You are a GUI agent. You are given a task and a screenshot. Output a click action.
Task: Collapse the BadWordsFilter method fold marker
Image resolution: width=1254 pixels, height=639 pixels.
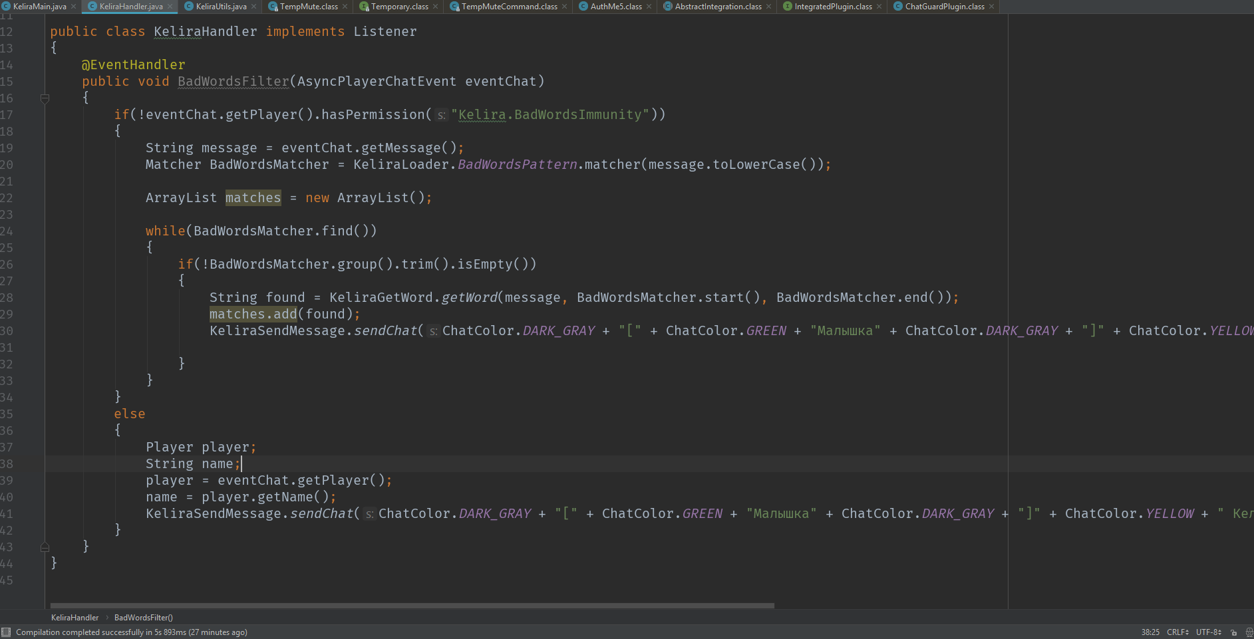pyautogui.click(x=45, y=98)
